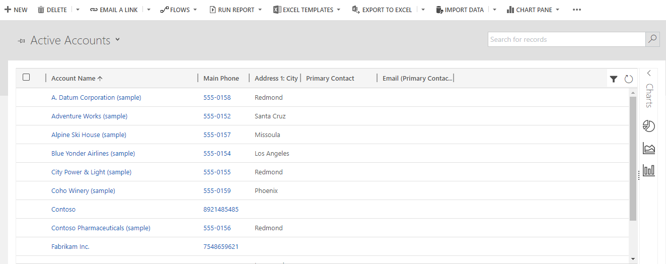The height and width of the screenshot is (264, 666).
Task: Open the Import Data dropdown arrow
Action: 494,10
